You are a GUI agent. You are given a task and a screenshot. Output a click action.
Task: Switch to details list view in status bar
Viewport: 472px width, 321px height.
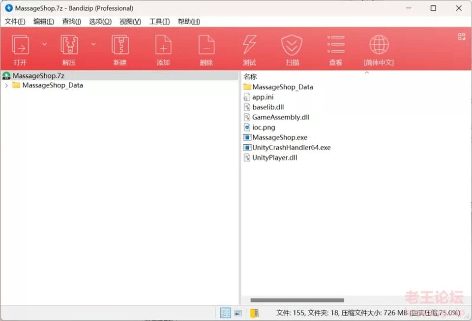pyautogui.click(x=225, y=313)
